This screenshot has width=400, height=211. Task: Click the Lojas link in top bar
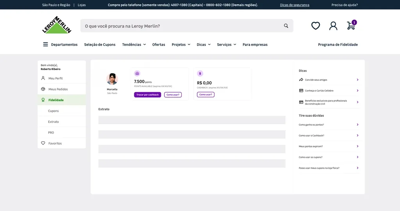82,5
